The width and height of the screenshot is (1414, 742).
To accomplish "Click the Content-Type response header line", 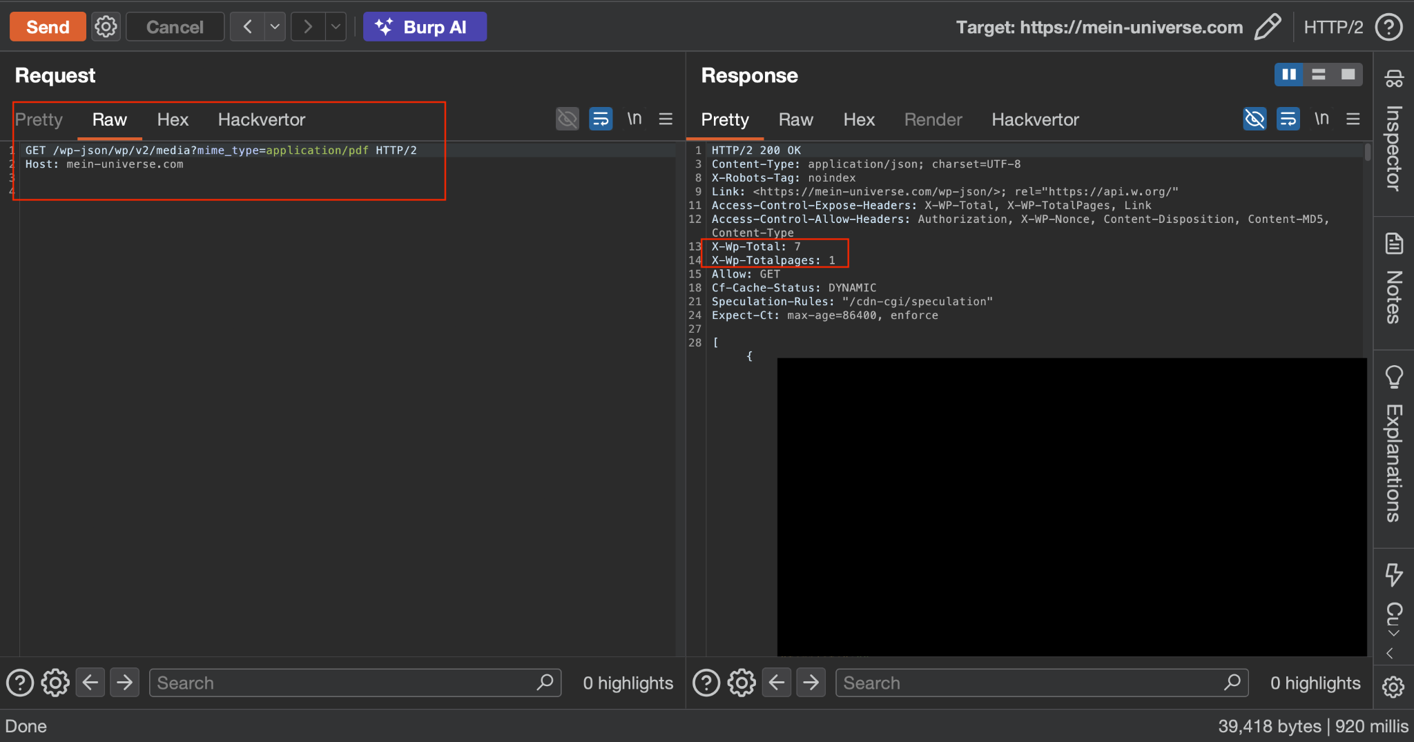I will pos(866,164).
